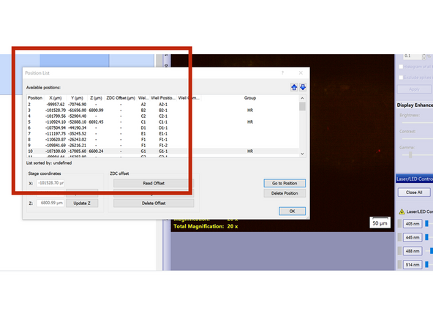The width and height of the screenshot is (433, 325).
Task: Sort by the Z (µm) column header
Action: click(x=96, y=98)
